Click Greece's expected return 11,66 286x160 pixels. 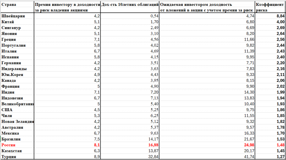pyautogui.click(x=249, y=40)
